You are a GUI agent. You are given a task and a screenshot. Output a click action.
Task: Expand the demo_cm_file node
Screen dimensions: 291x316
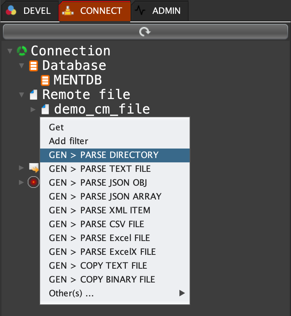pos(33,109)
